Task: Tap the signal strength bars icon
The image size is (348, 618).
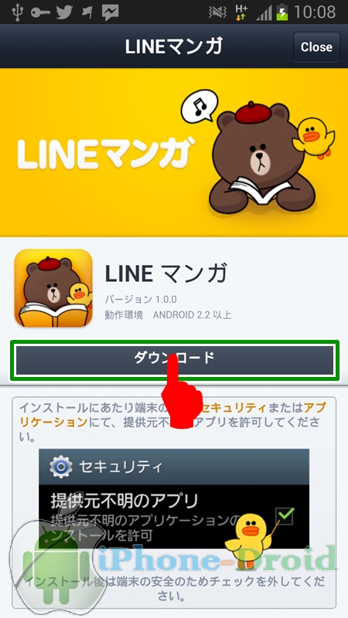Action: point(264,13)
